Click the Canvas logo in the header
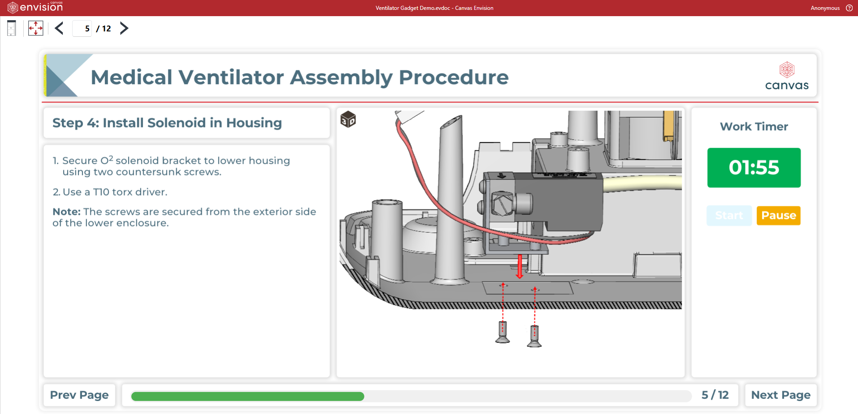The image size is (858, 414). pyautogui.click(x=787, y=76)
